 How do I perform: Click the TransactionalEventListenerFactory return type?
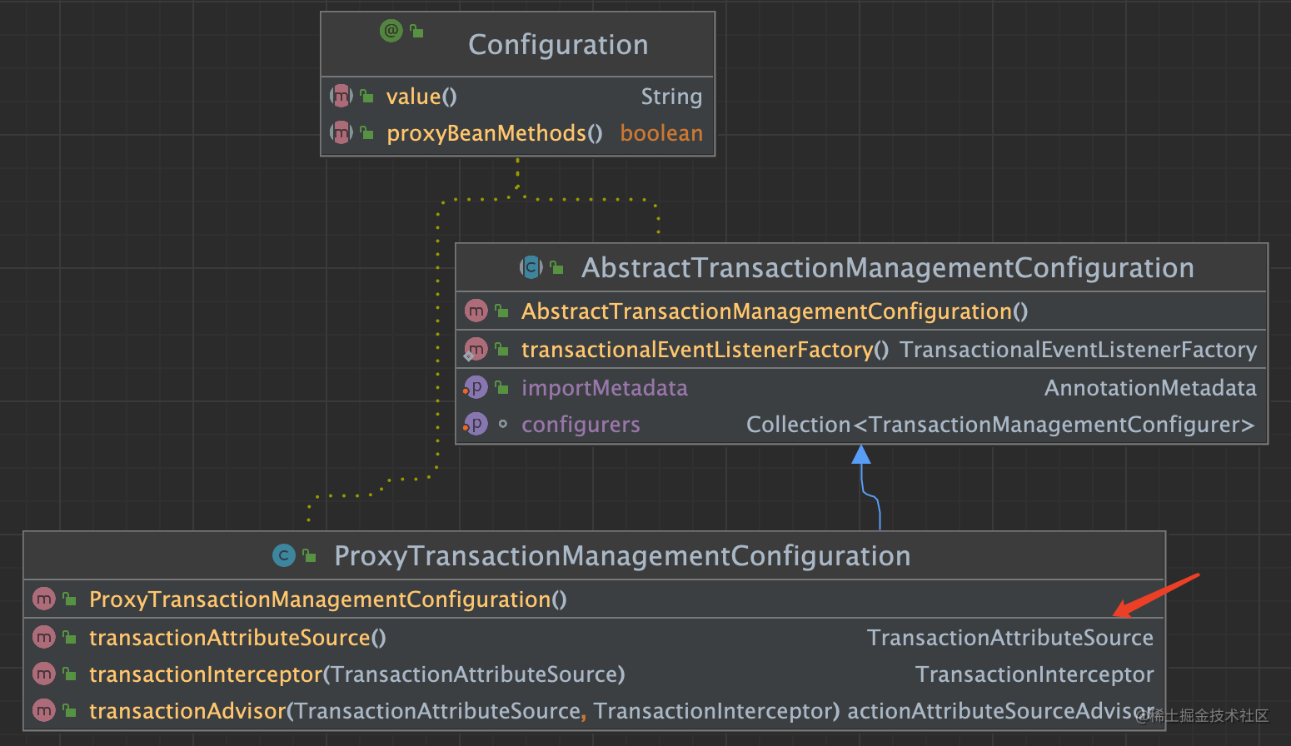[x=1079, y=350]
